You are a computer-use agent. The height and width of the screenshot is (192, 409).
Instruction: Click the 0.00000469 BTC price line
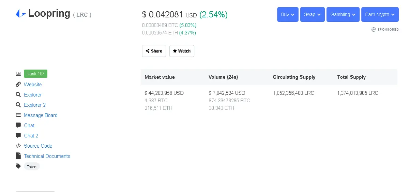pyautogui.click(x=169, y=25)
